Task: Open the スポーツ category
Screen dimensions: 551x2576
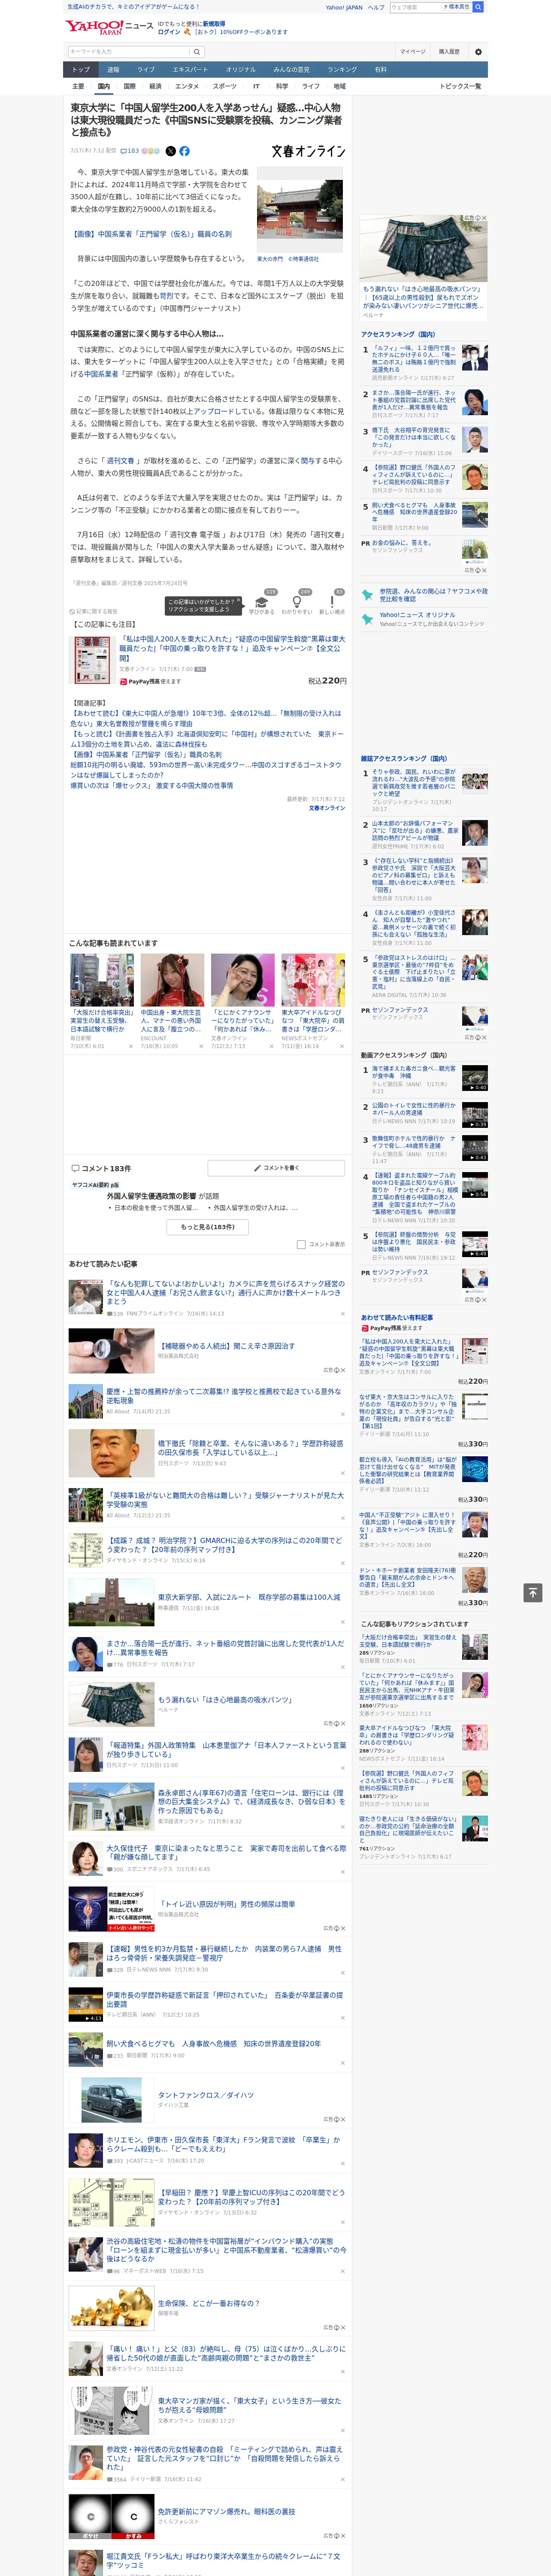Action: [x=225, y=86]
